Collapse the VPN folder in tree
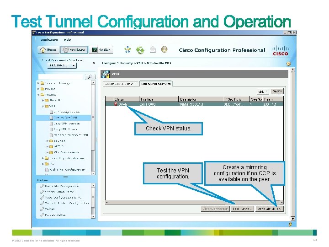Image resolution: width=329 pixels, height=247 pixels. pos(43,106)
